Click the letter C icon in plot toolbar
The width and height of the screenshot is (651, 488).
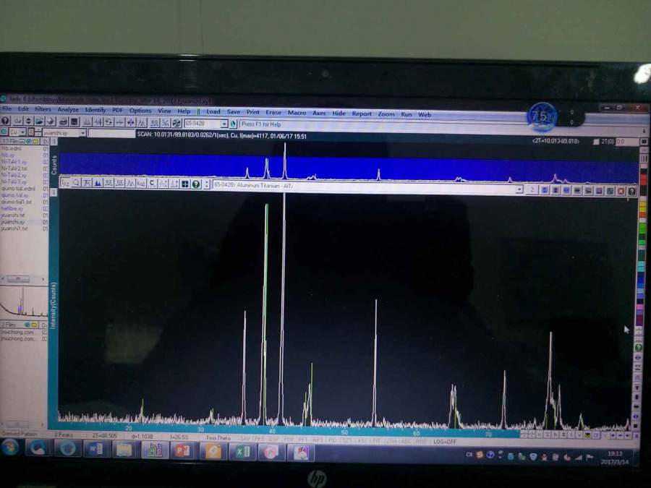point(152,183)
